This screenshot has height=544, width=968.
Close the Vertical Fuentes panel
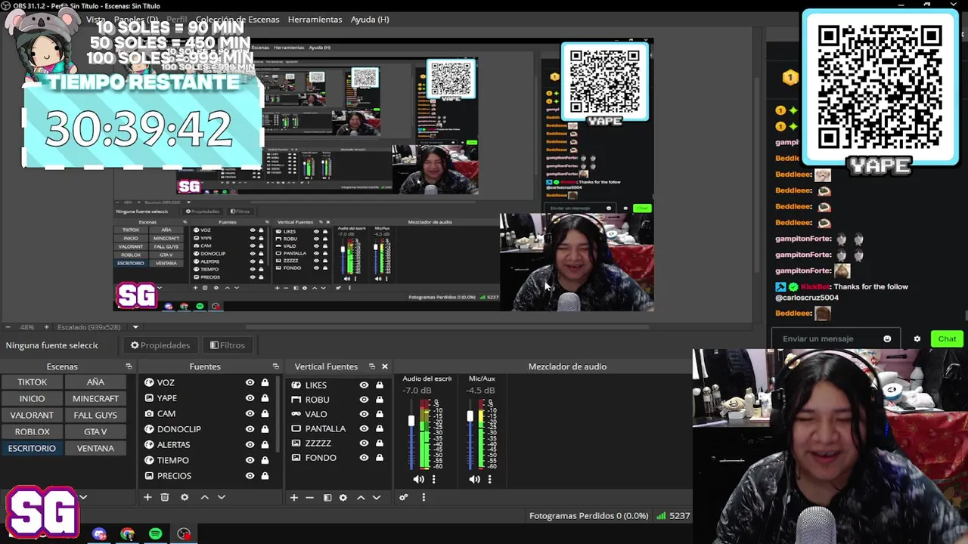pos(384,366)
